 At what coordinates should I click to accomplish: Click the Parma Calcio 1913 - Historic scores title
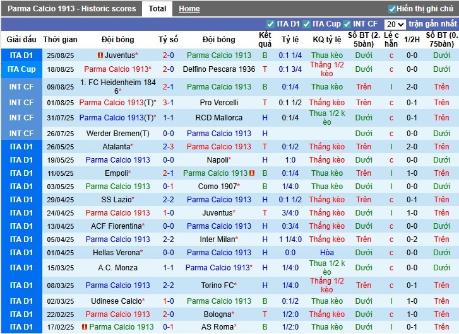click(72, 9)
